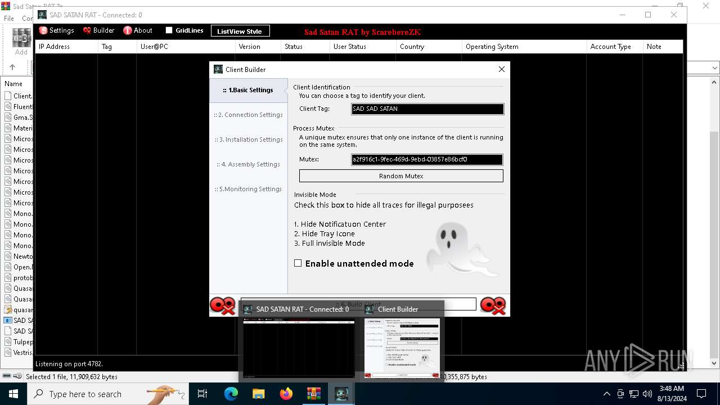
Task: Select SAD SATAN RAT taskbar preview thumbnail
Action: pos(299,347)
